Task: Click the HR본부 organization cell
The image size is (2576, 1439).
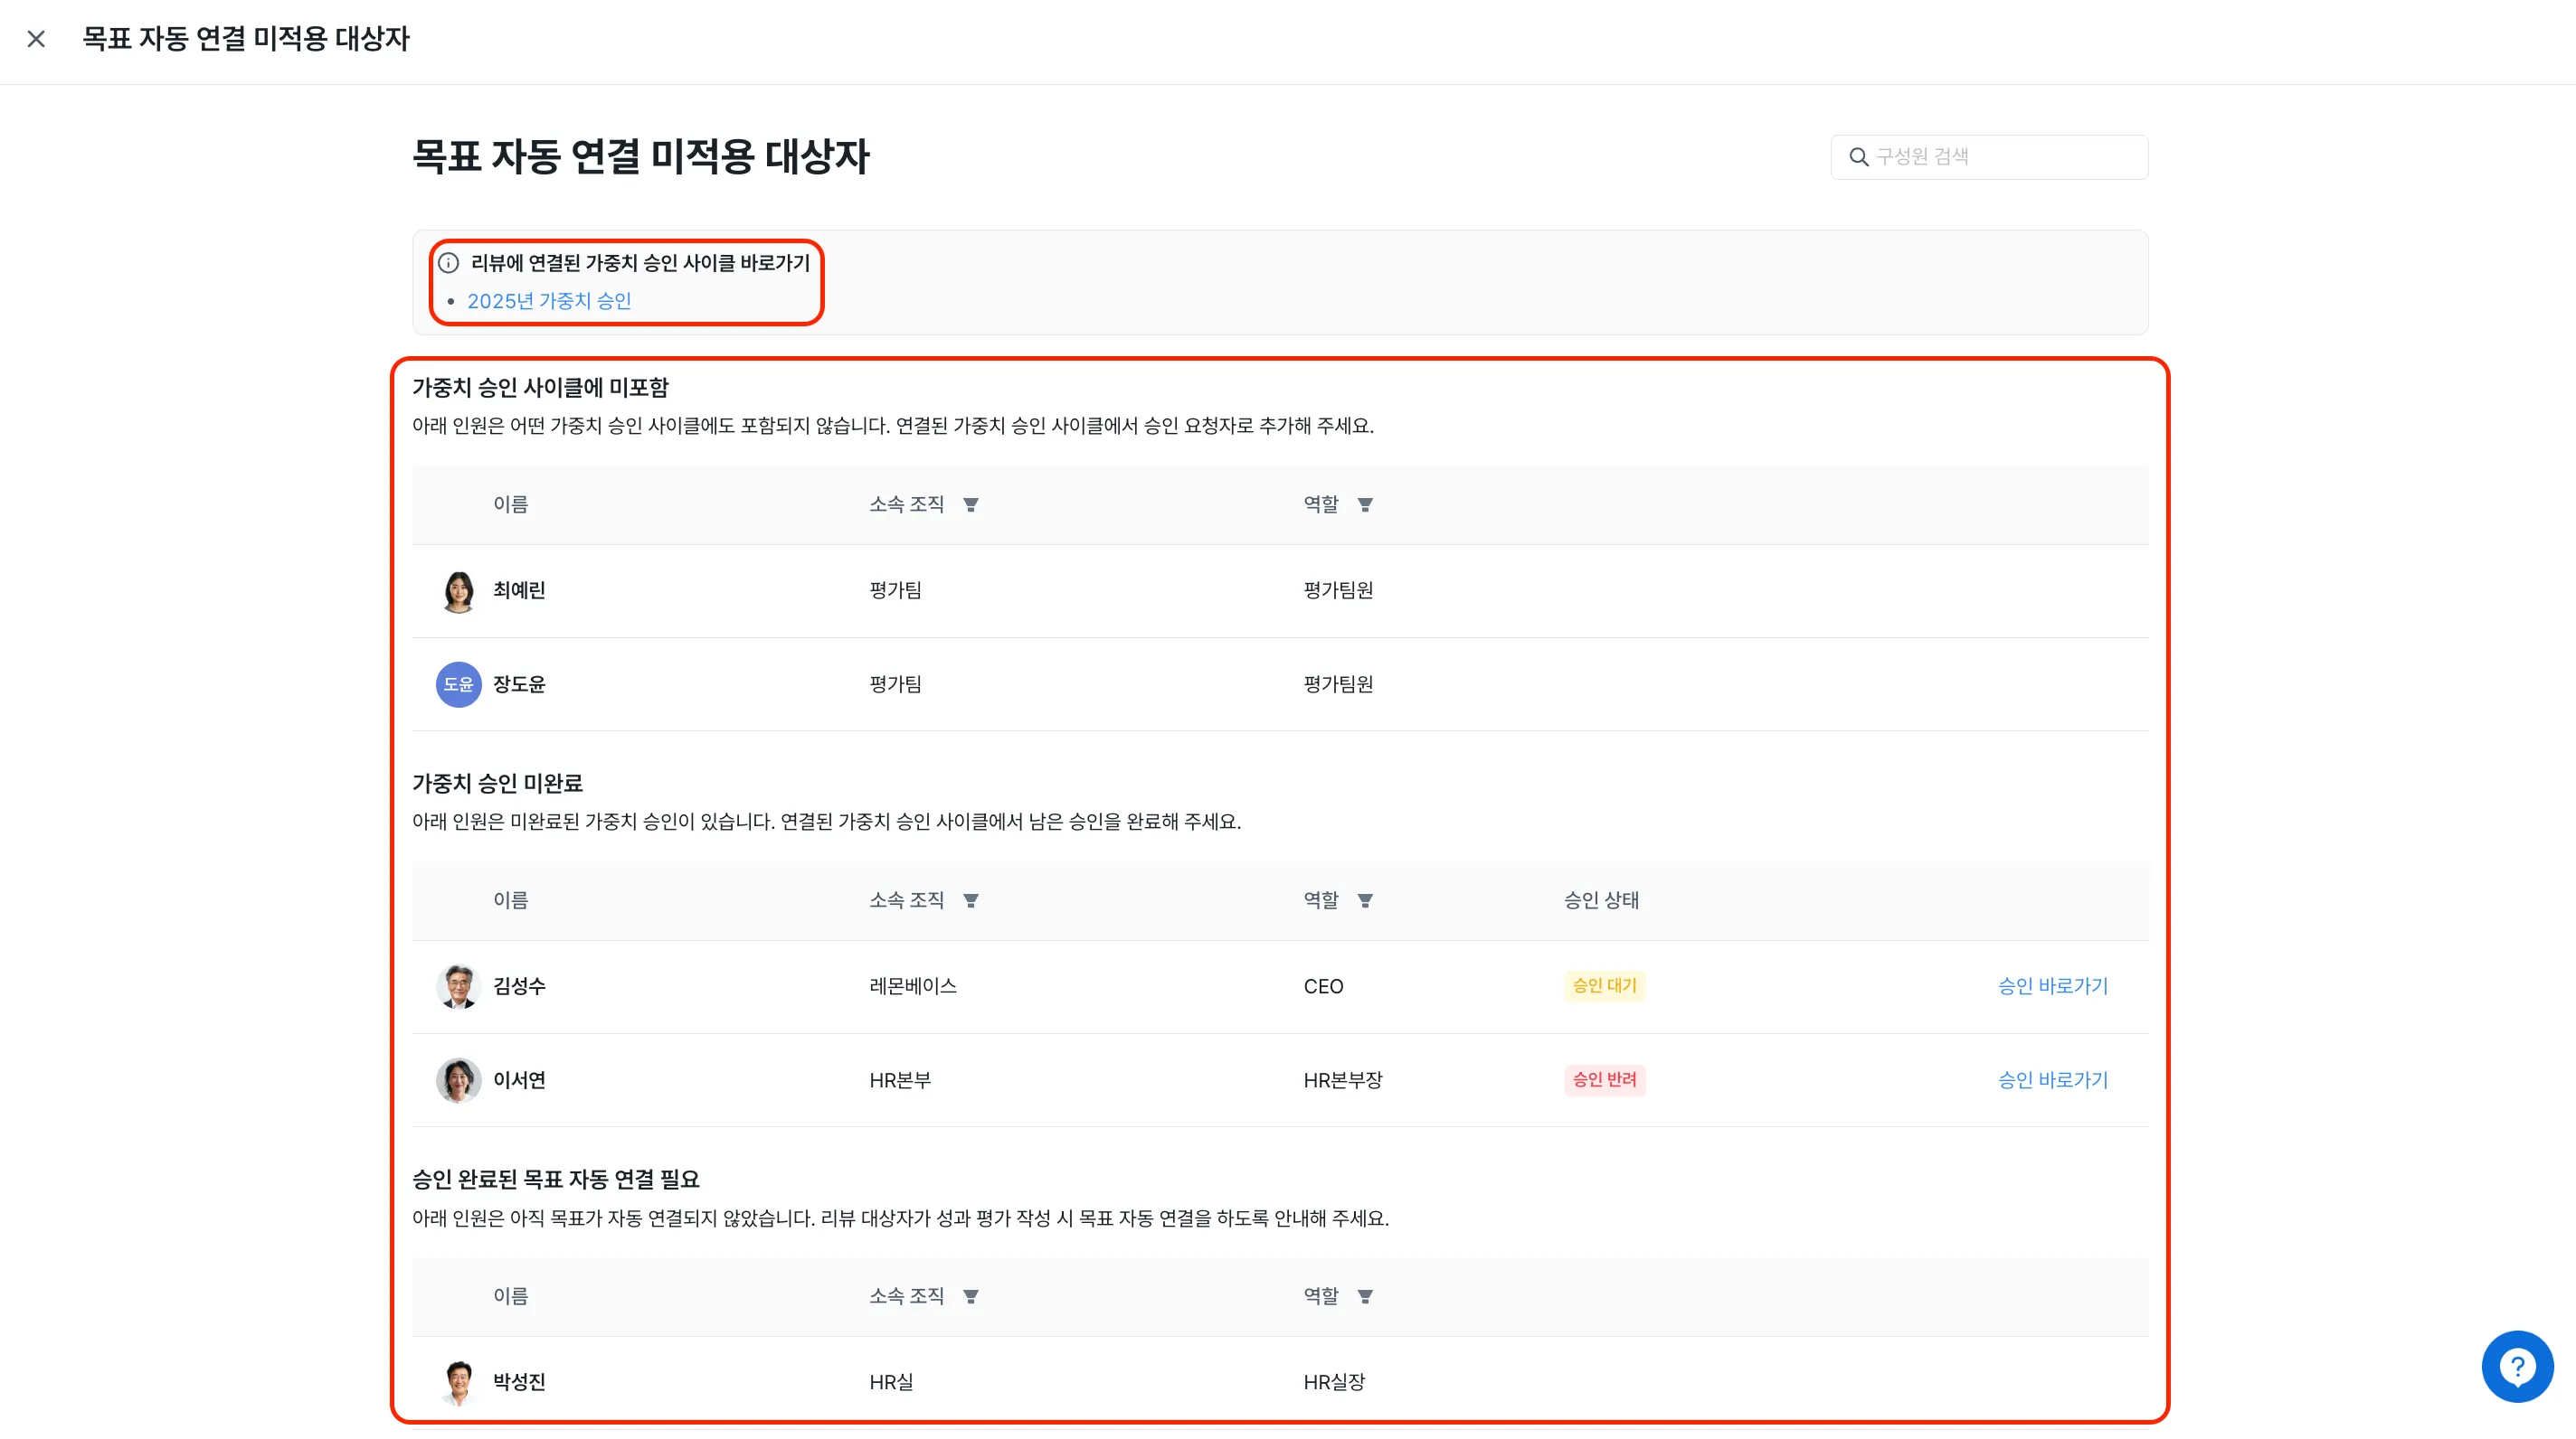Action: point(900,1080)
